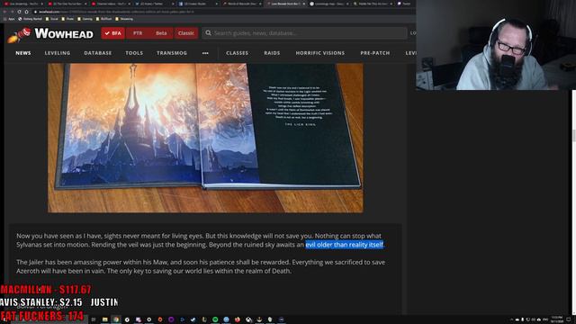
Task: Select the BFA version toggle
Action: [112, 33]
